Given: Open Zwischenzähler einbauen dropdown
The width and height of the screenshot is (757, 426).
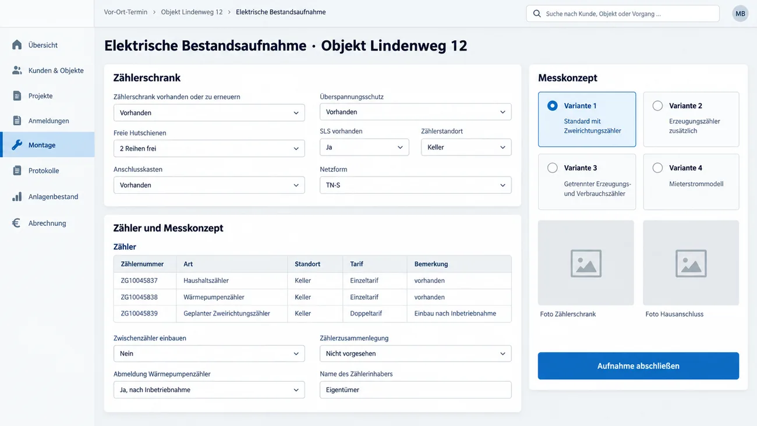Looking at the screenshot, I should 209,353.
